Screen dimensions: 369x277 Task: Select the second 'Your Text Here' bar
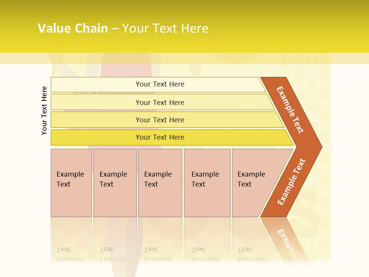point(160,102)
